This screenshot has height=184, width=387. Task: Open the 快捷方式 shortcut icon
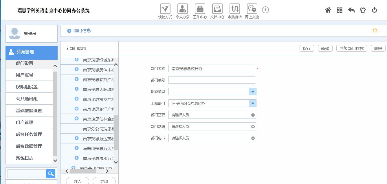click(165, 9)
